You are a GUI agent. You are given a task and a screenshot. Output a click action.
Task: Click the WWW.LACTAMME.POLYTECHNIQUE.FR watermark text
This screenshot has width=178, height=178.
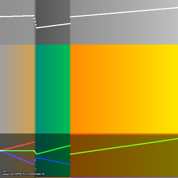click(24, 174)
